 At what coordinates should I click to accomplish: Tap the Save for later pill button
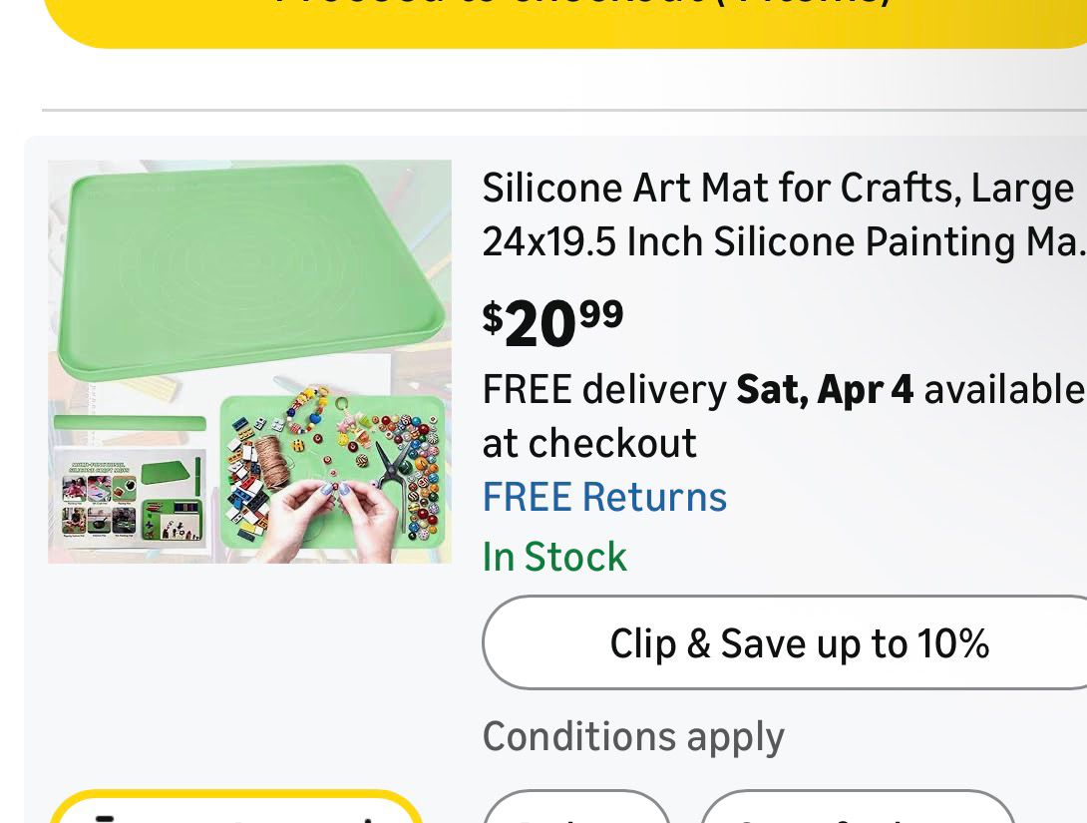pos(858,813)
